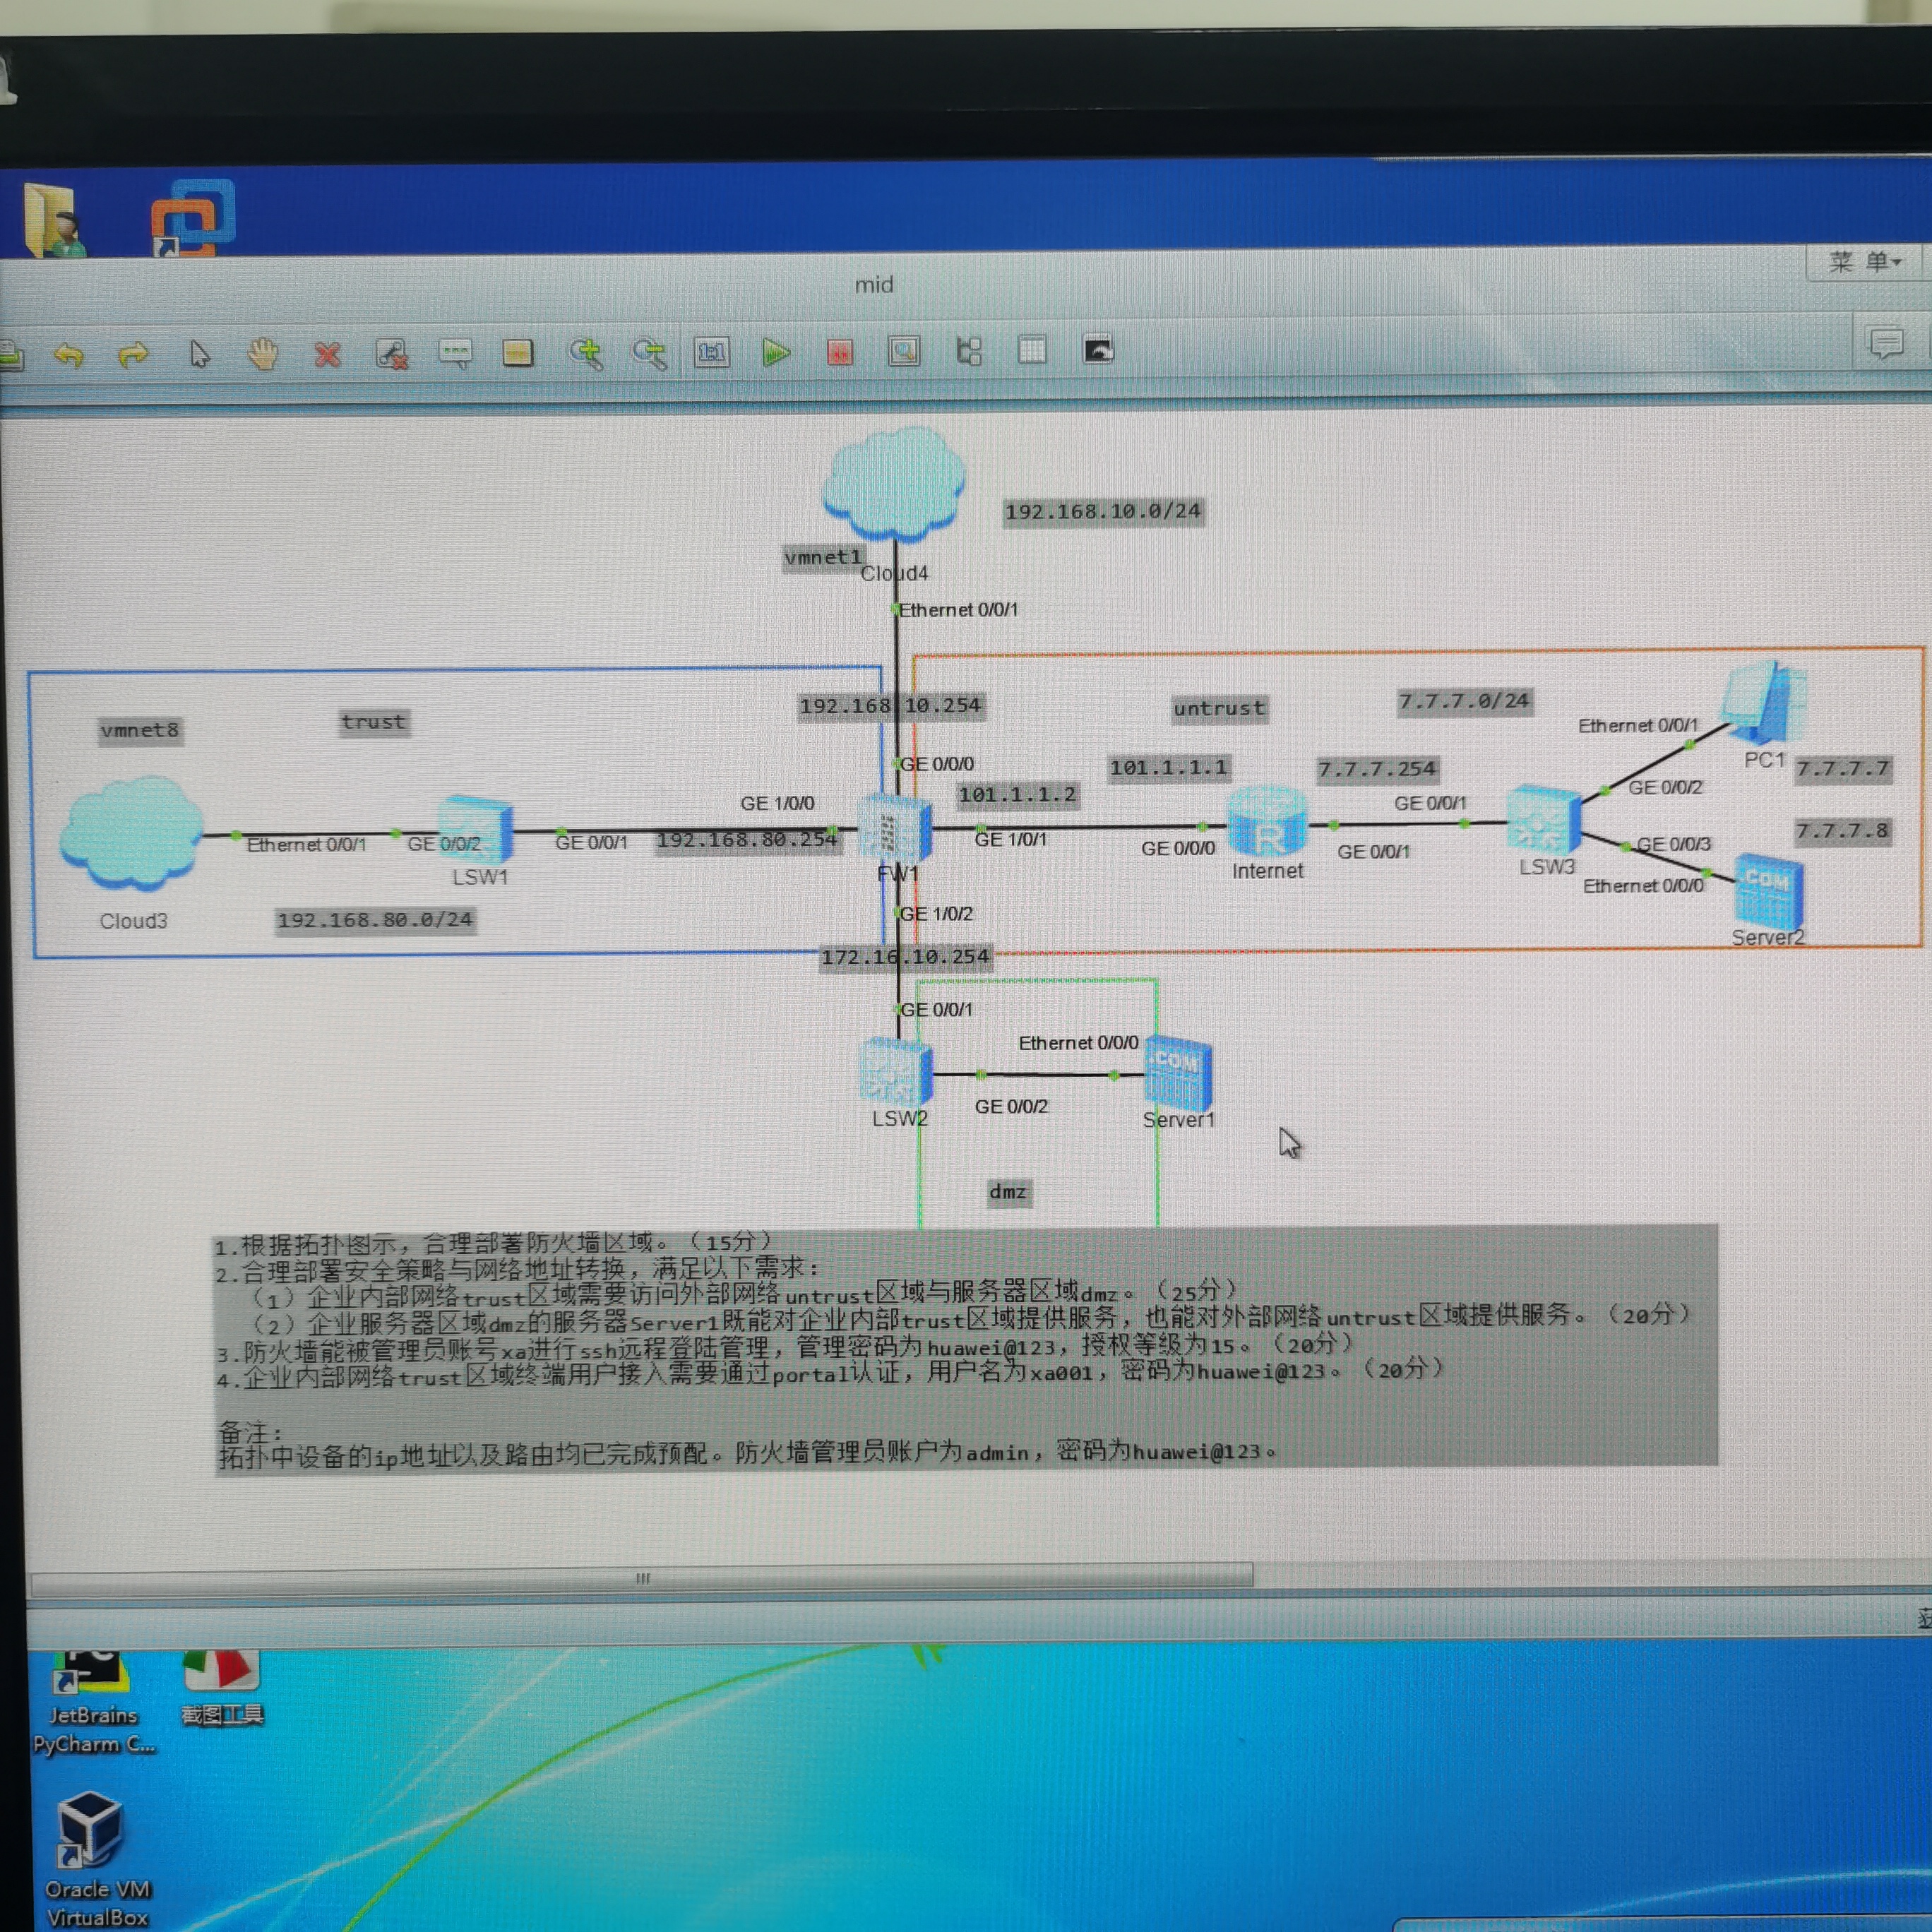Click the yellow palette rectangle tool
This screenshot has height=1932, width=1932.
point(518,353)
